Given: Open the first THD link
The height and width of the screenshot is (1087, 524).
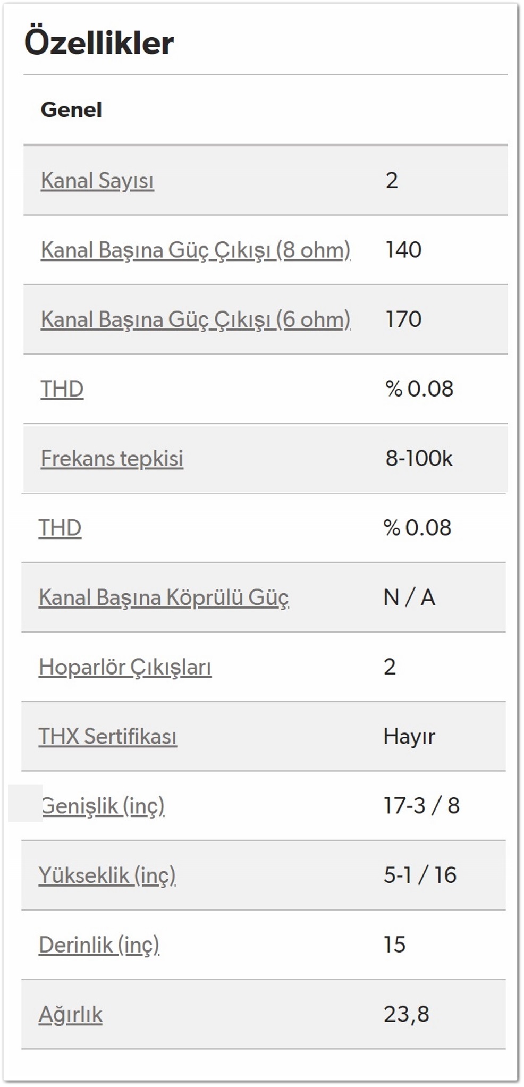Looking at the screenshot, I should click(x=62, y=389).
